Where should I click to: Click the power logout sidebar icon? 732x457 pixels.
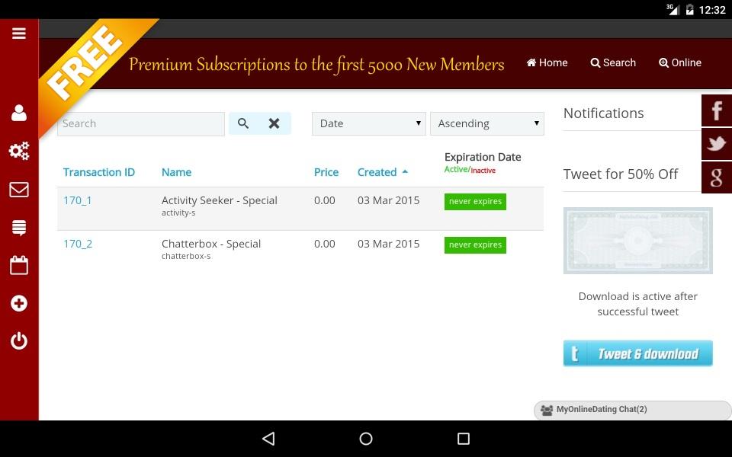point(18,341)
